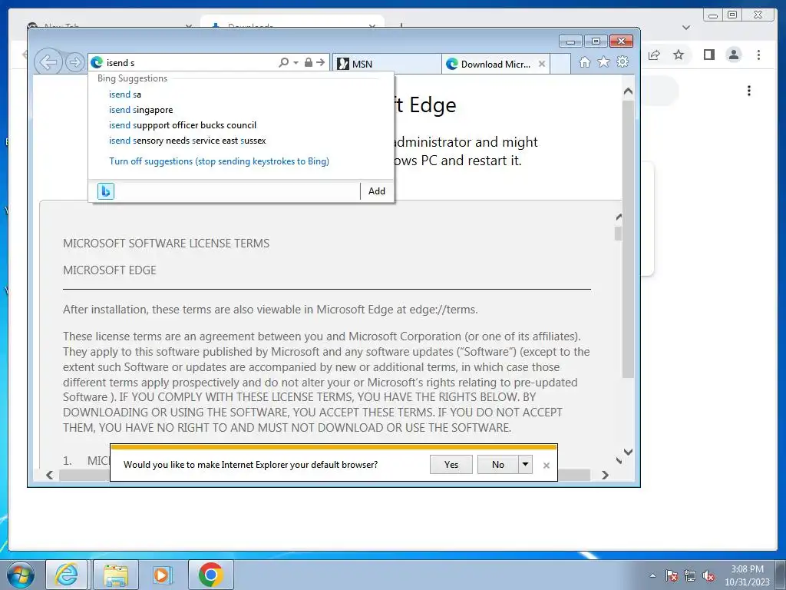The height and width of the screenshot is (590, 786).
Task: Switch to the MSN tab
Action: [x=386, y=64]
